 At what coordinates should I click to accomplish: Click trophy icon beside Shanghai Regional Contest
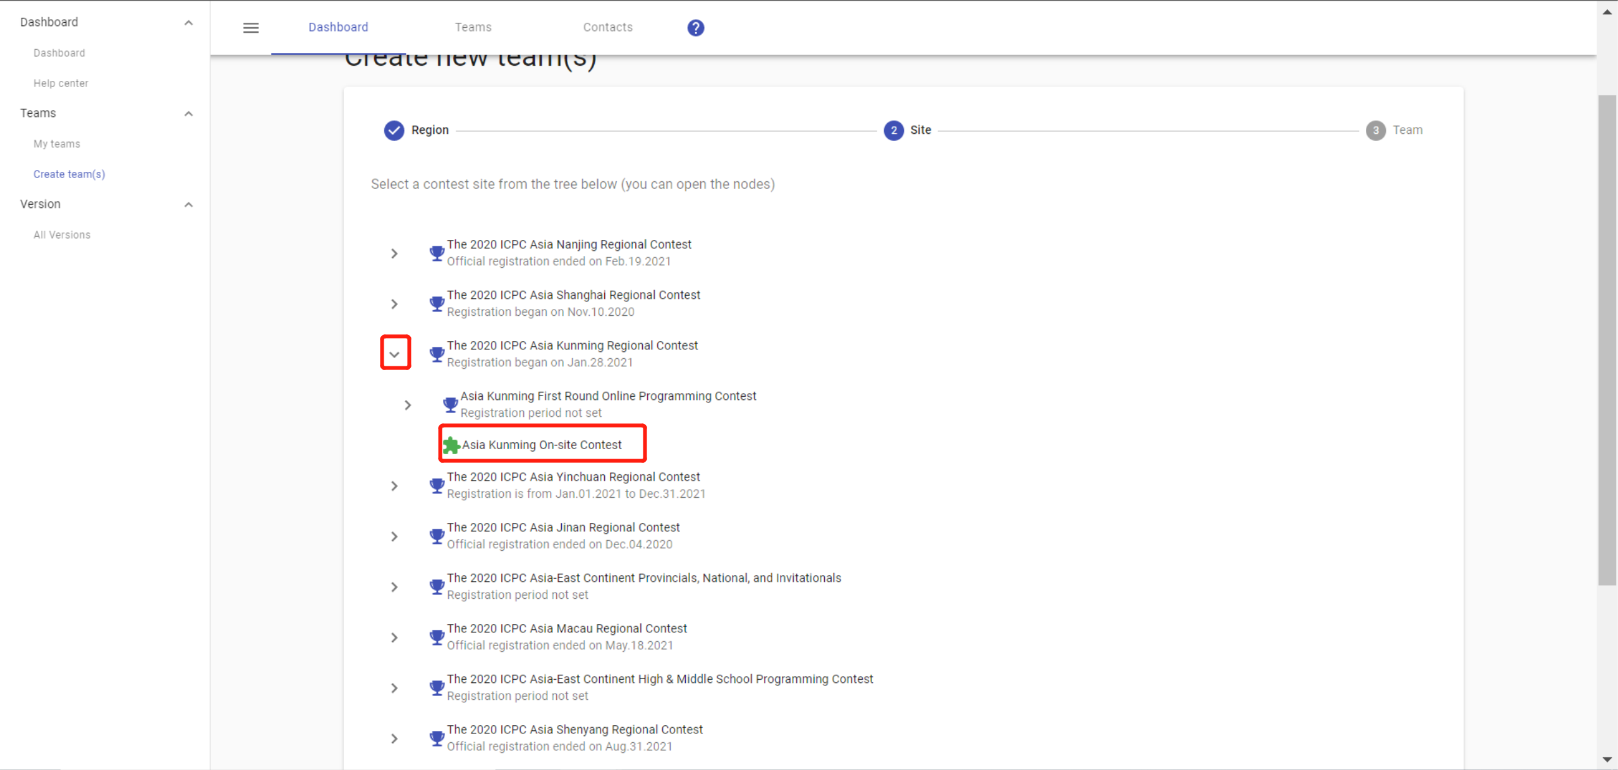[436, 304]
